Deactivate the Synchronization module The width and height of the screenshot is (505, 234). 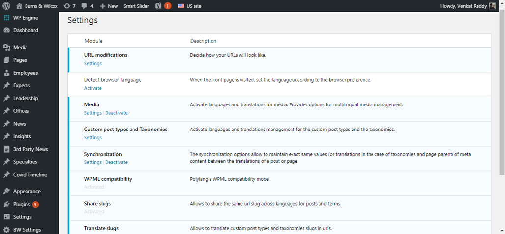[x=116, y=162]
